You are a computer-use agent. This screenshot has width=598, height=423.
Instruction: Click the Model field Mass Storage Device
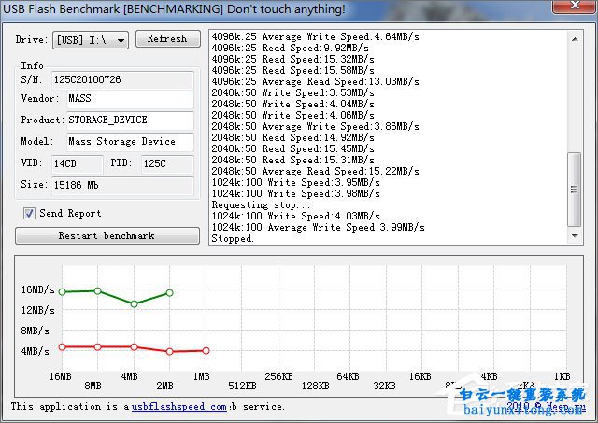click(128, 142)
